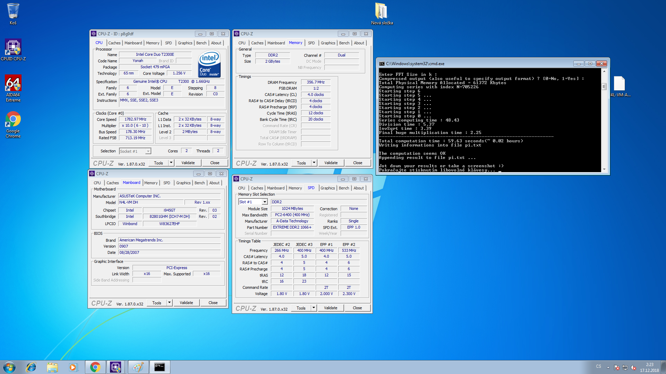Click the Multiplier x 10.0 value

pyautogui.click(x=136, y=125)
